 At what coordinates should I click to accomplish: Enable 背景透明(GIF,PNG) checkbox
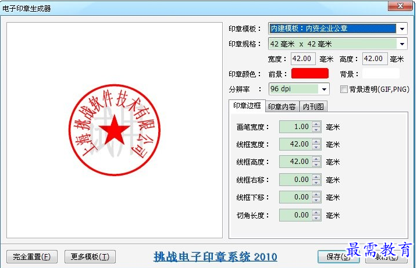coord(344,90)
